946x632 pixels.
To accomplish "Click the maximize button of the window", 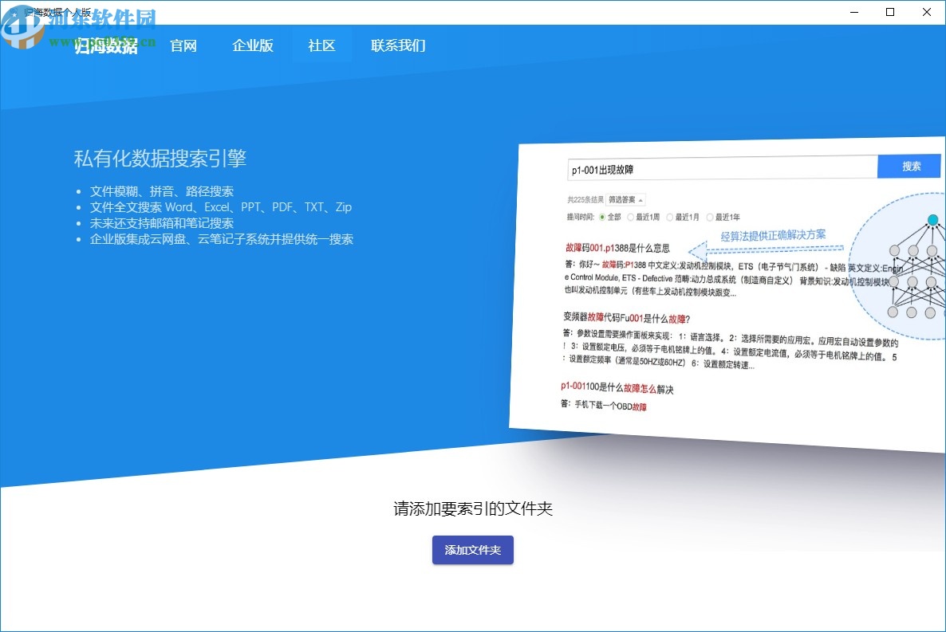I will coord(890,12).
